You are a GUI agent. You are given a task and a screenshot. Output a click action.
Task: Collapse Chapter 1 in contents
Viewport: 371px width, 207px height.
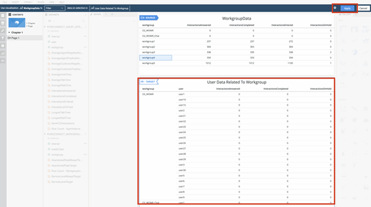click(9, 33)
